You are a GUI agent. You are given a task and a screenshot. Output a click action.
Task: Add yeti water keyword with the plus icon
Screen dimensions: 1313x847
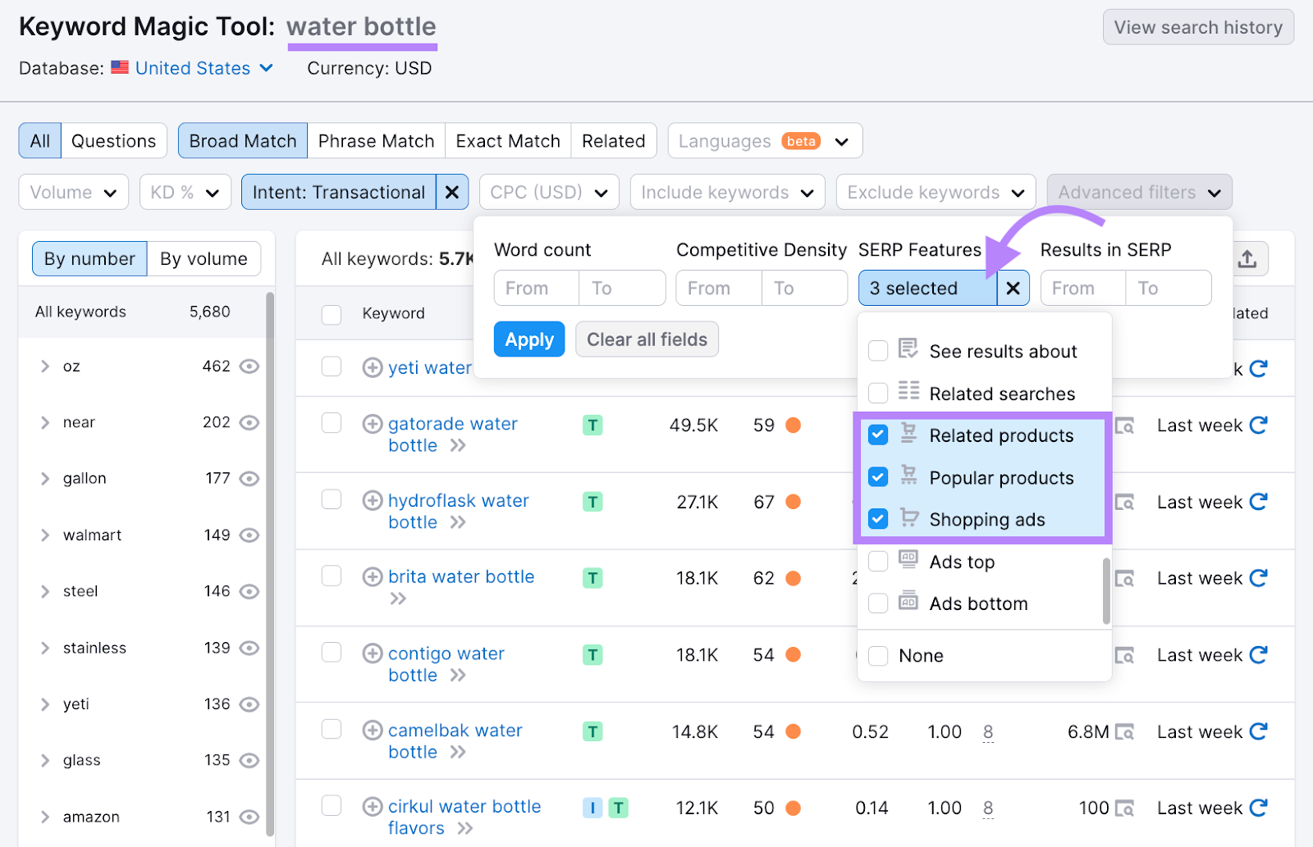pos(371,367)
